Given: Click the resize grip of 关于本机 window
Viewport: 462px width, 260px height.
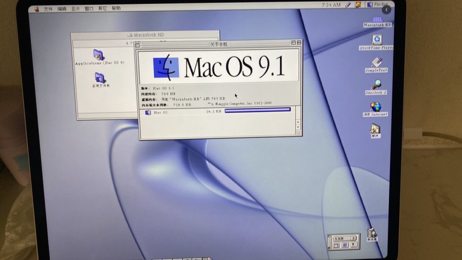Looking at the screenshot, I should pyautogui.click(x=298, y=133).
